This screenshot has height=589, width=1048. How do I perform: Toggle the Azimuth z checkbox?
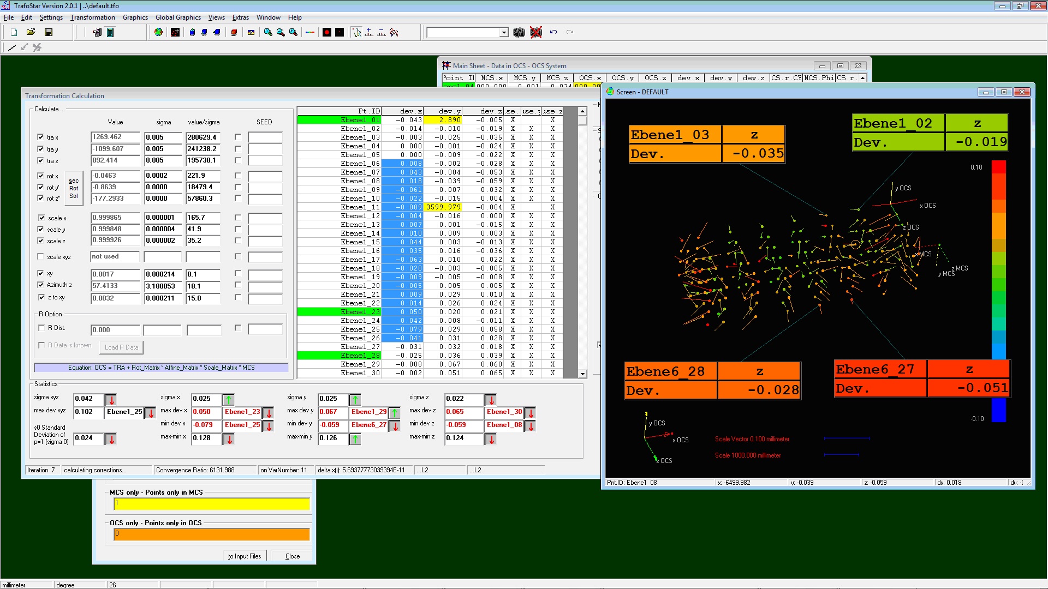pos(40,285)
